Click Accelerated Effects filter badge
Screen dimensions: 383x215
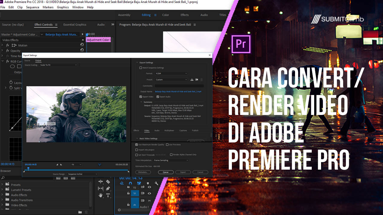(x=58, y=178)
